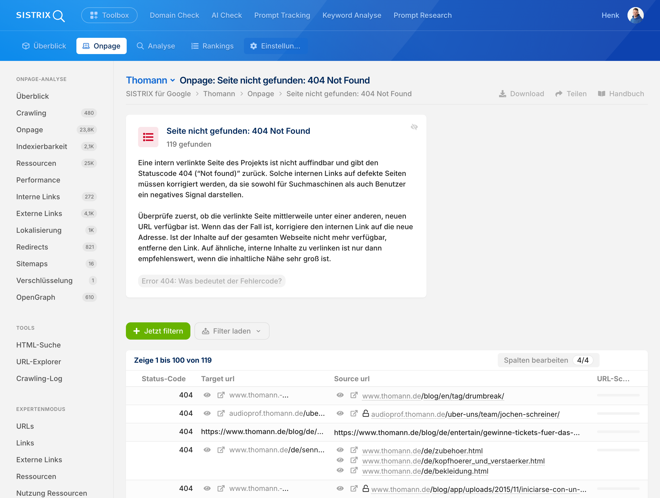Click Spalten bearbeiten button
The height and width of the screenshot is (498, 660).
[548, 360]
